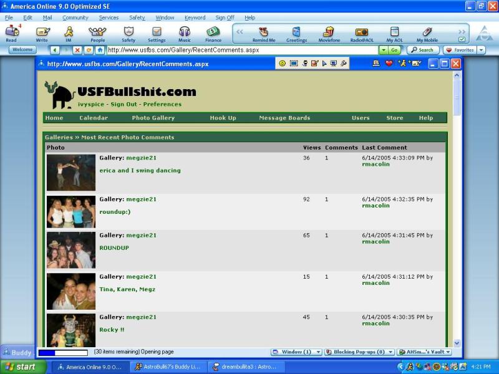The height and width of the screenshot is (374, 499).
Task: Click the Windows Start button
Action: [23, 367]
